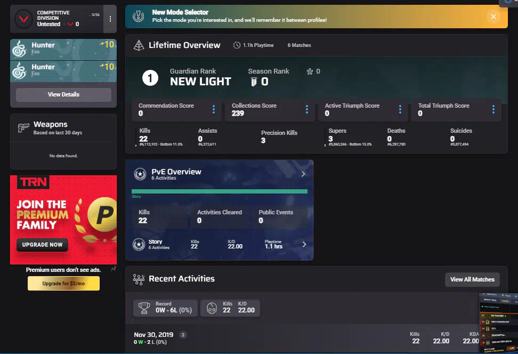Click the Lifetime Overview pyramid icon
Viewport: 518px width, 354px height.
tap(138, 46)
